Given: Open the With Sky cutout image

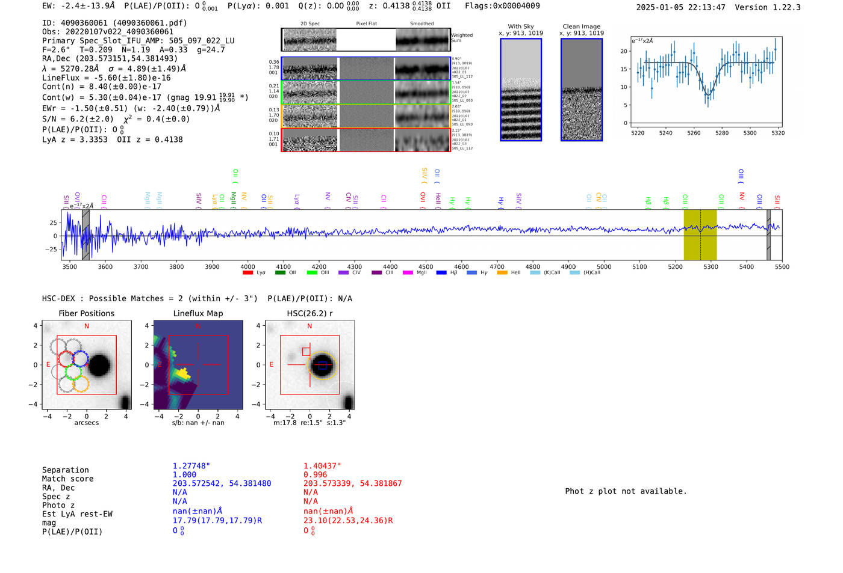Looking at the screenshot, I should point(521,90).
